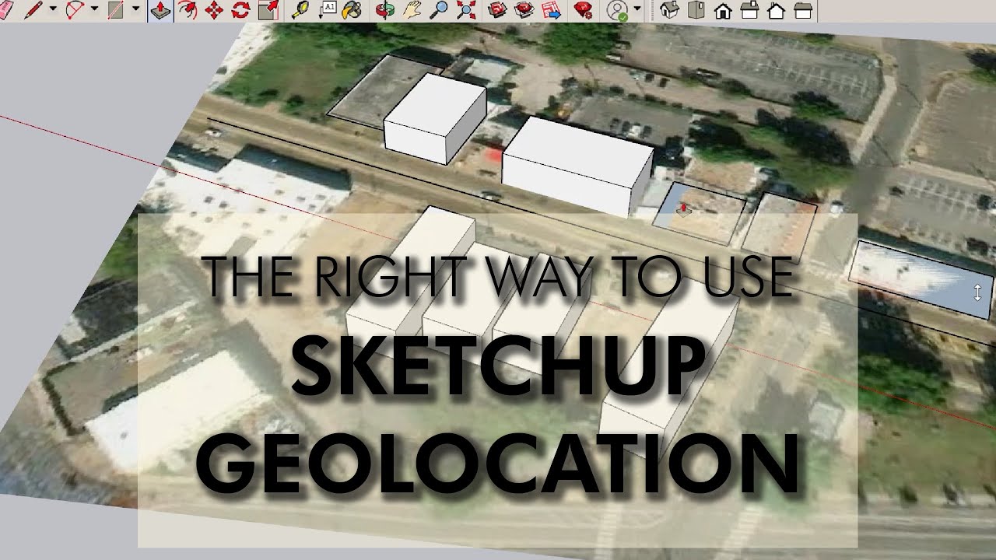Expand the Arc tool dropdown arrow
This screenshot has height=560, width=996.
pyautogui.click(x=94, y=10)
